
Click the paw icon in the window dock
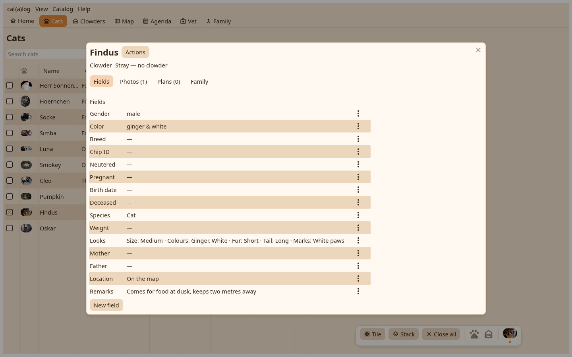pyautogui.click(x=474, y=334)
